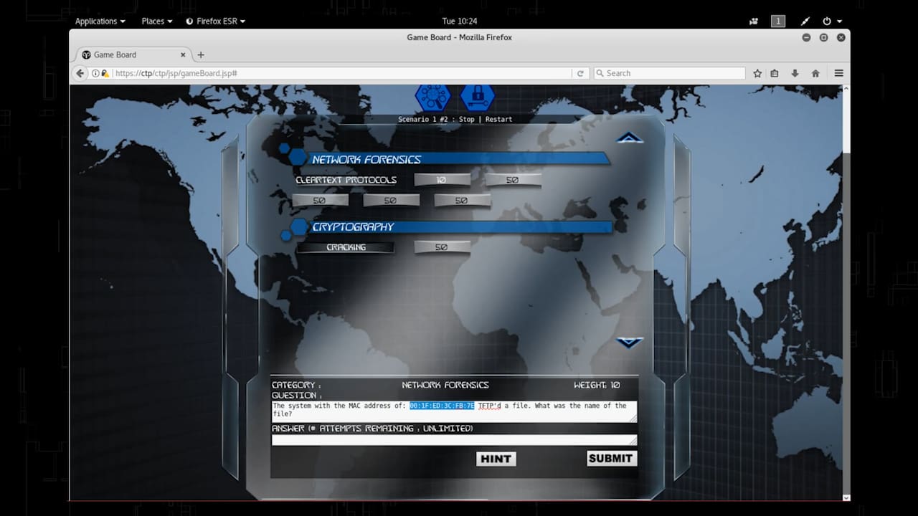Open the Firefox ESR dropdown menu
918x516 pixels.
(x=215, y=21)
